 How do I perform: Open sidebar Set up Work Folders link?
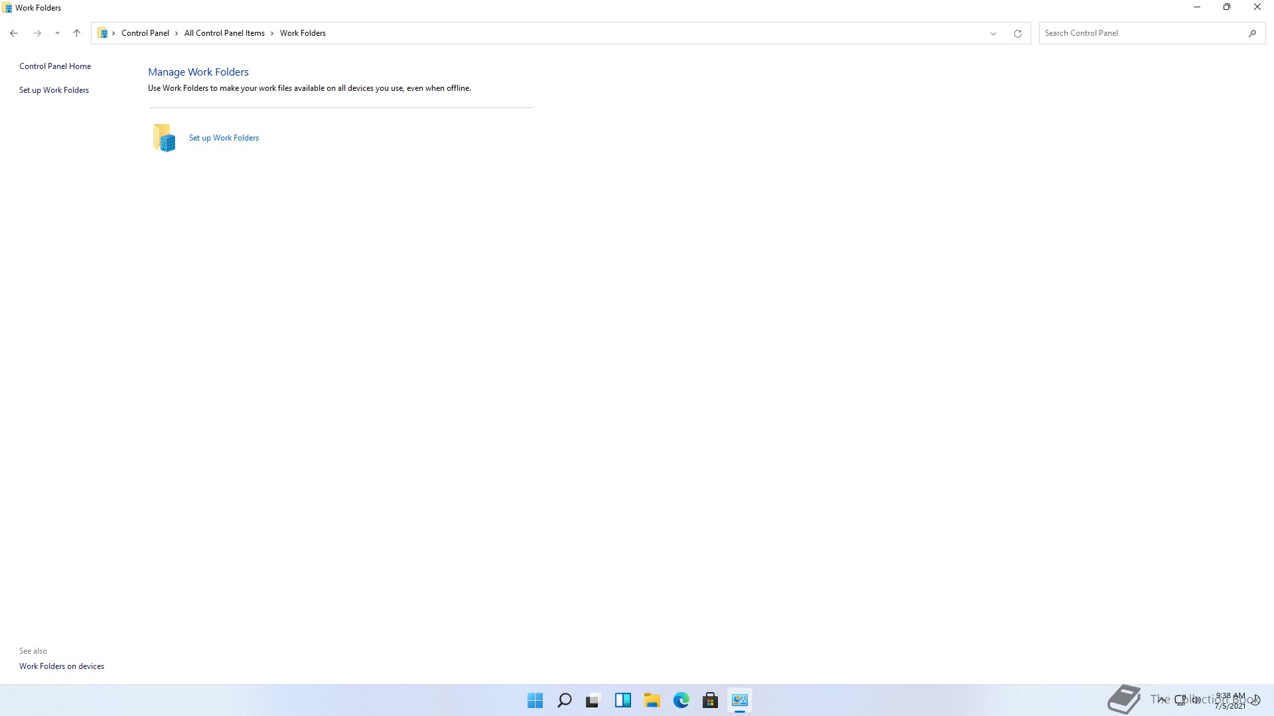tap(54, 90)
